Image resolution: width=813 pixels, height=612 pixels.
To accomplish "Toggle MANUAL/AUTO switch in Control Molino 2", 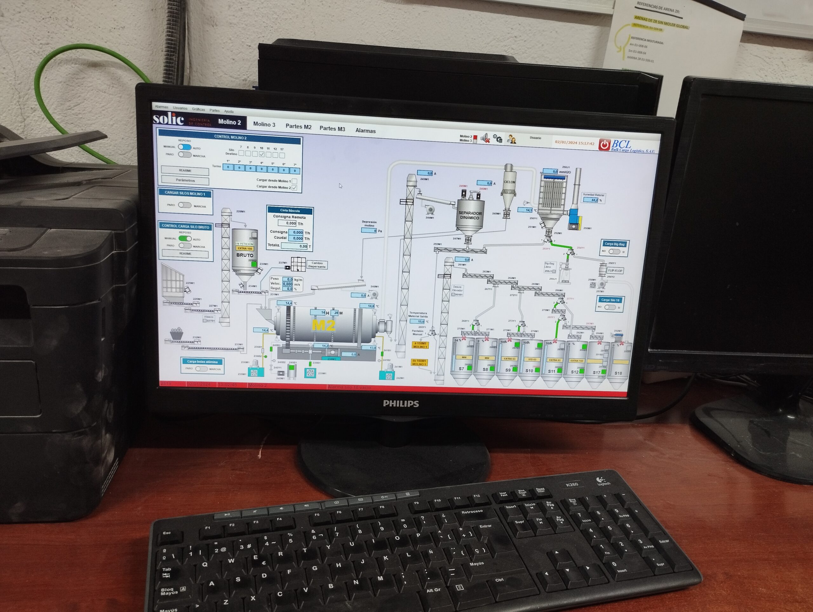I will pos(185,147).
